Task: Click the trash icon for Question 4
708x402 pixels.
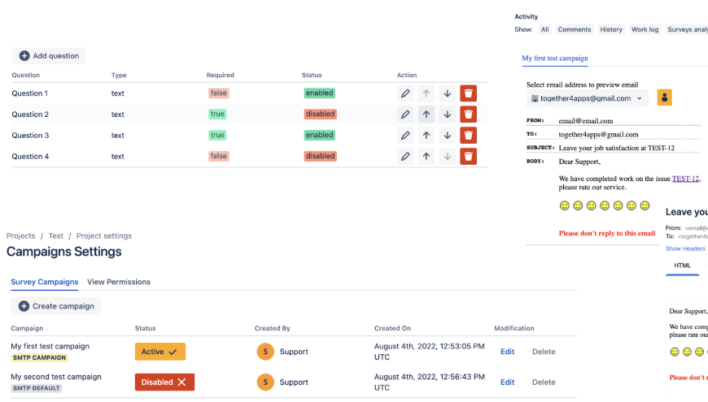Action: [468, 157]
